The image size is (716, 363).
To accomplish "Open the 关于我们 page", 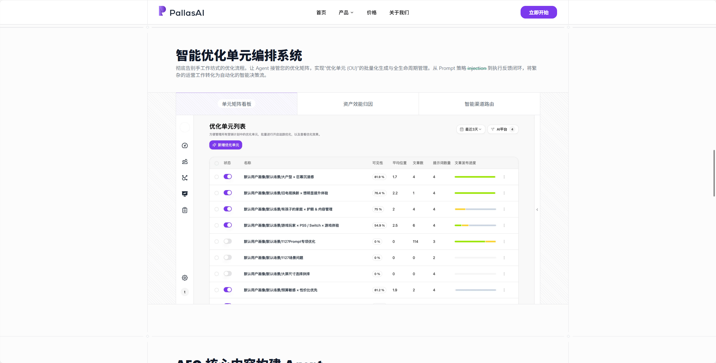I will [399, 12].
